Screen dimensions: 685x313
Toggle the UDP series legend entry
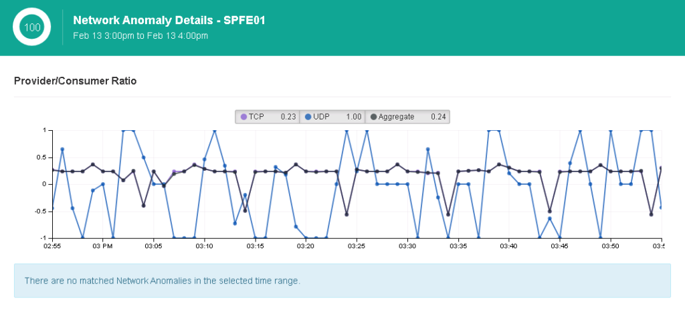tap(332, 117)
